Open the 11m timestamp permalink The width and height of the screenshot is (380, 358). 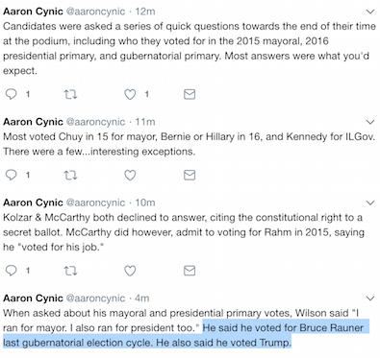click(145, 122)
